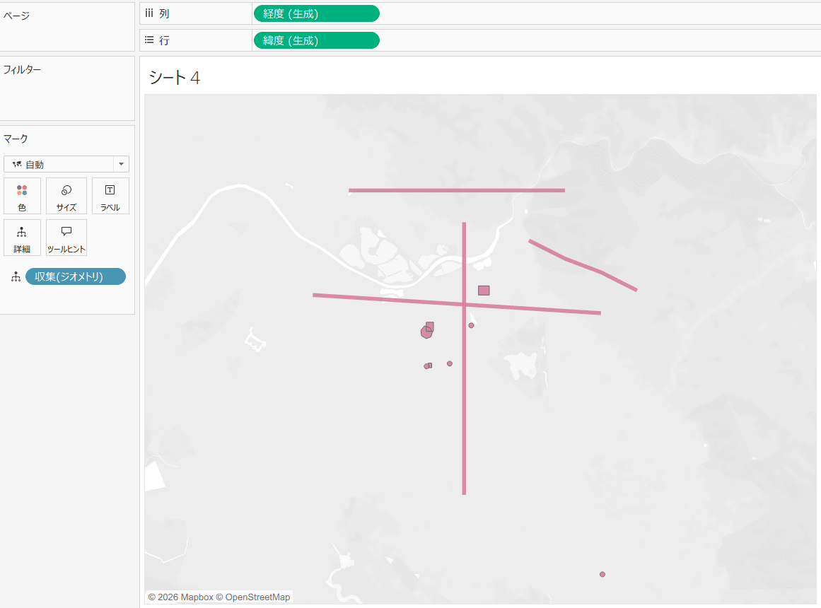The height and width of the screenshot is (608, 821).
Task: Select the square polygon mark on the map
Action: click(x=484, y=290)
